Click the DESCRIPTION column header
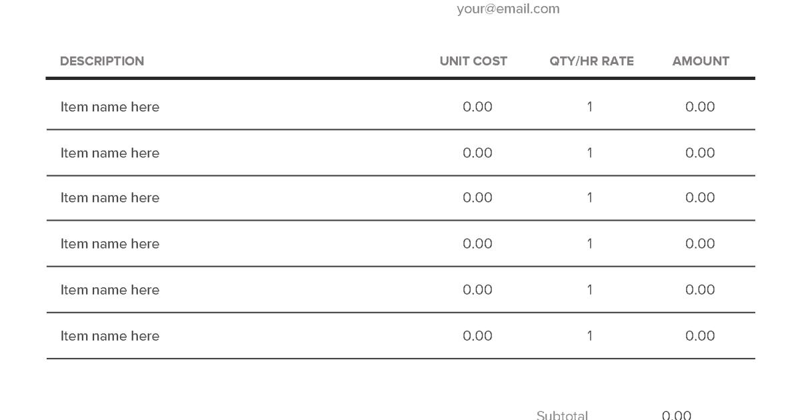Image resolution: width=800 pixels, height=420 pixels. pyautogui.click(x=102, y=61)
